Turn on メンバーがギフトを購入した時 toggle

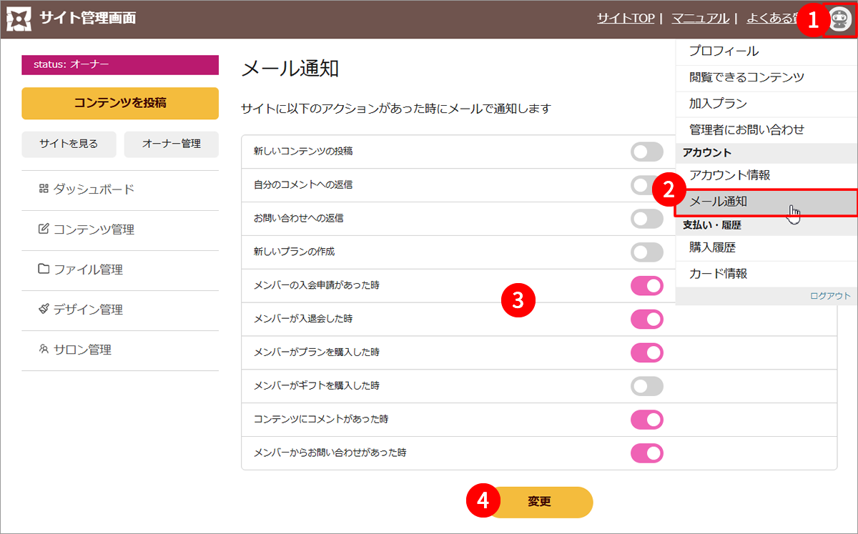[x=646, y=386]
